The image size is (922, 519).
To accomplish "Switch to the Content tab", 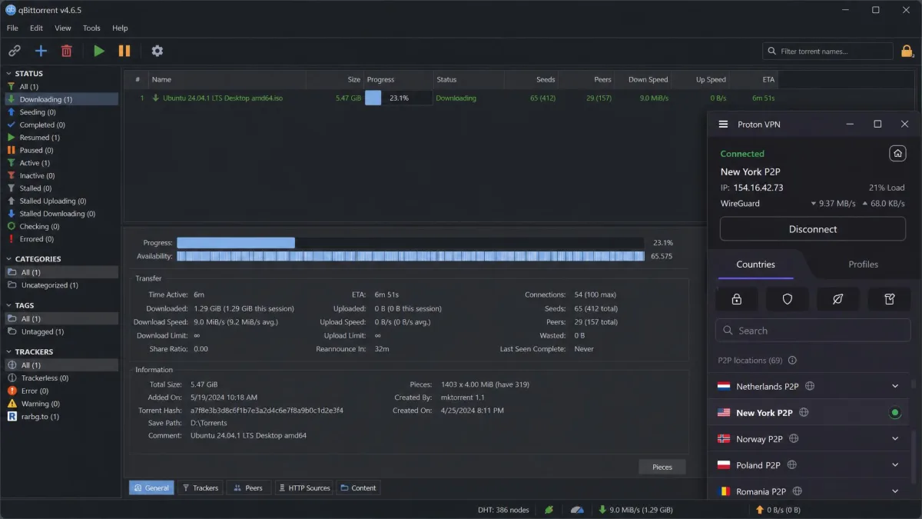I will [358, 487].
